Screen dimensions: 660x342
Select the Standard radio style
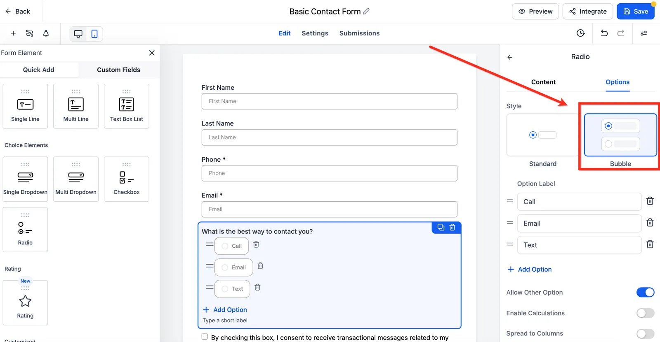click(542, 135)
